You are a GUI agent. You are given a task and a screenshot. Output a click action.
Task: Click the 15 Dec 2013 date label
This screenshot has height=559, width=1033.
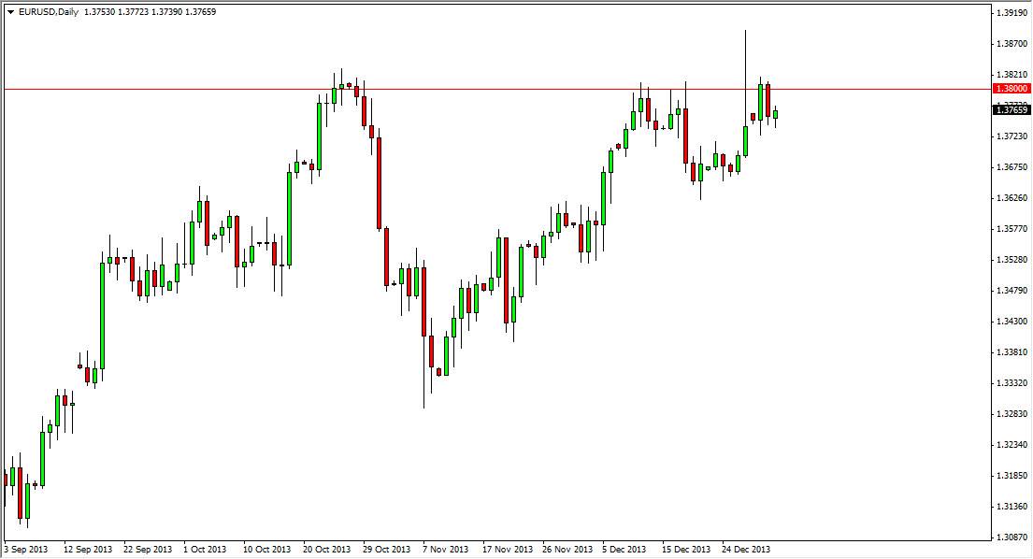[x=686, y=549]
